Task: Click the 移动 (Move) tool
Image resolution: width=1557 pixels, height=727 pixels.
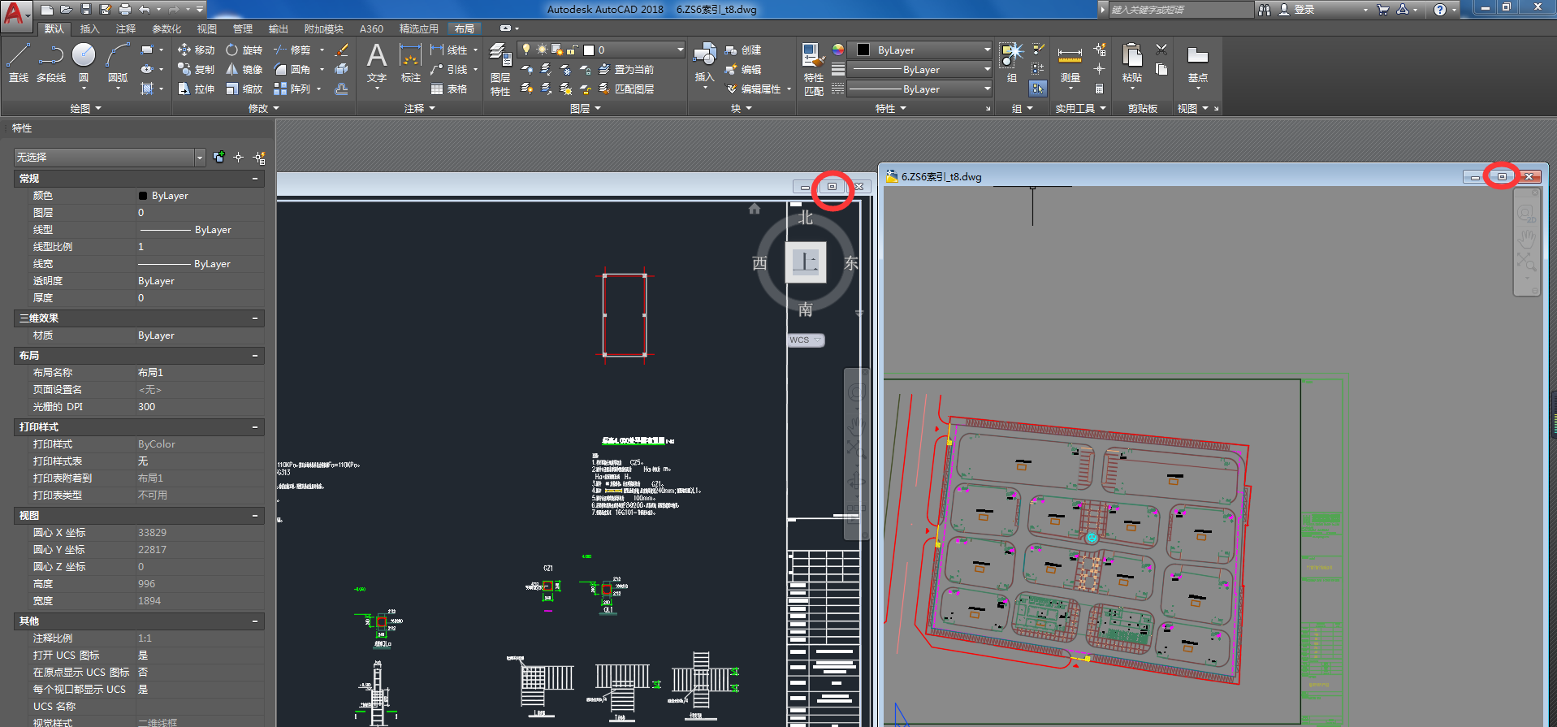Action: (x=196, y=50)
